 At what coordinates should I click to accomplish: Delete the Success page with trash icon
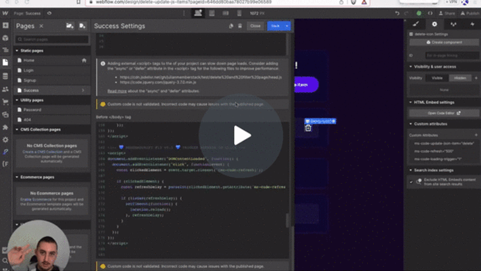240,26
